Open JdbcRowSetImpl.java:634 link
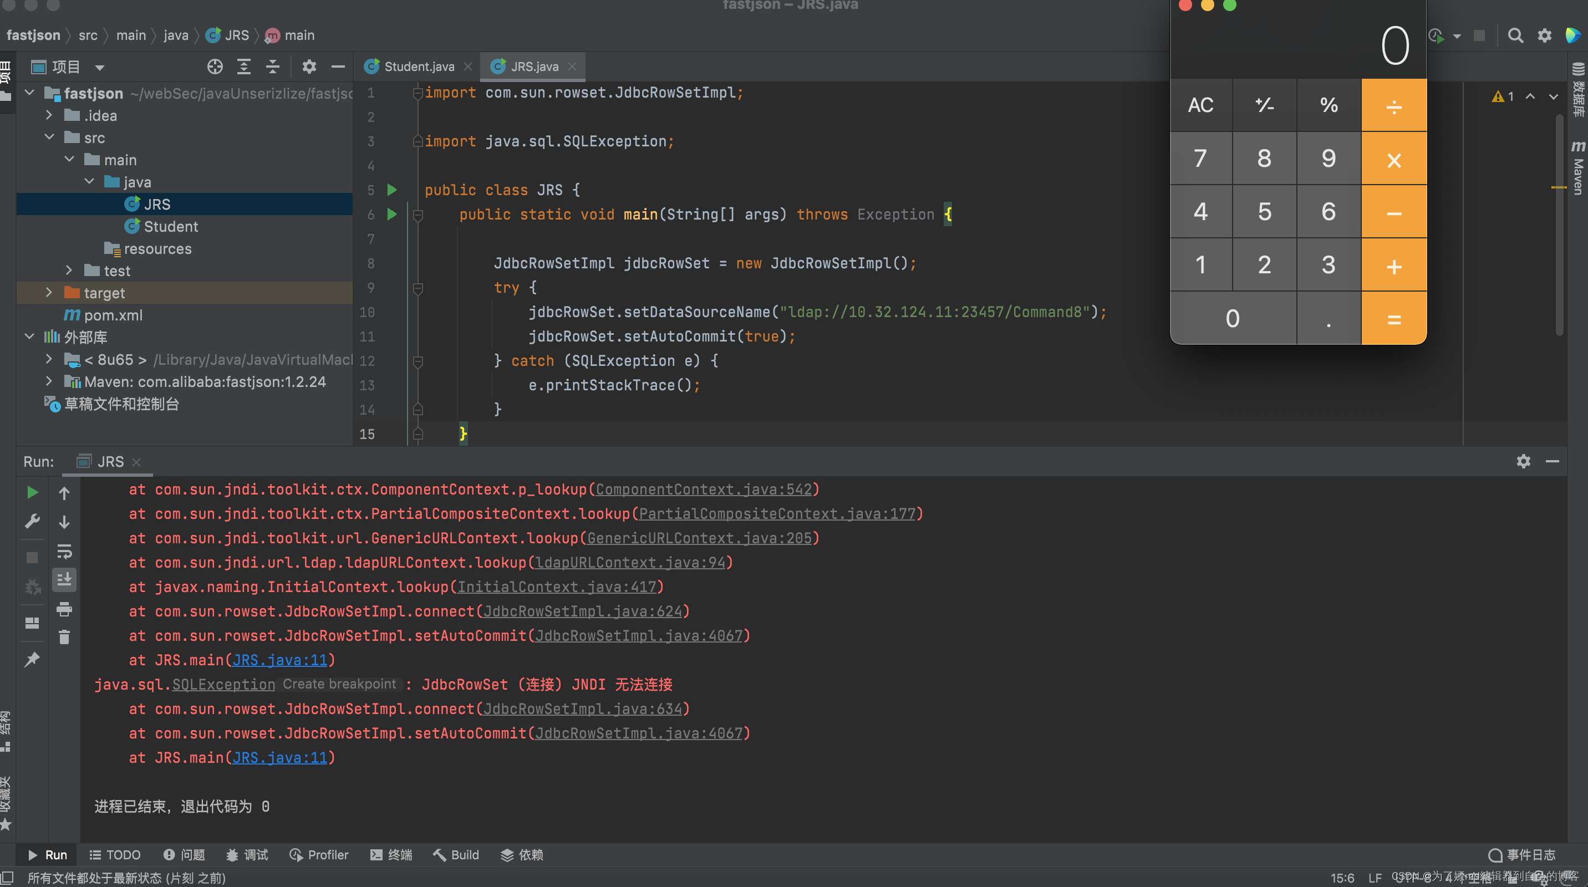1588x887 pixels. [583, 709]
